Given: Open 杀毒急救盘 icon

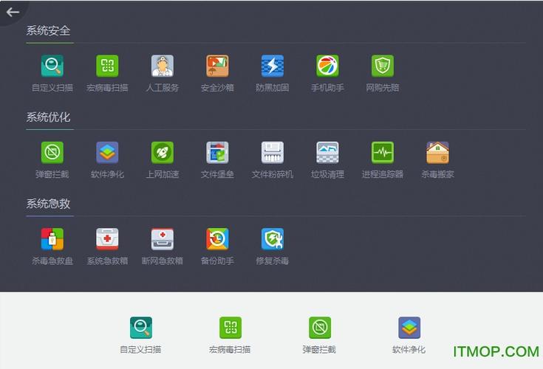Looking at the screenshot, I should click(52, 238).
